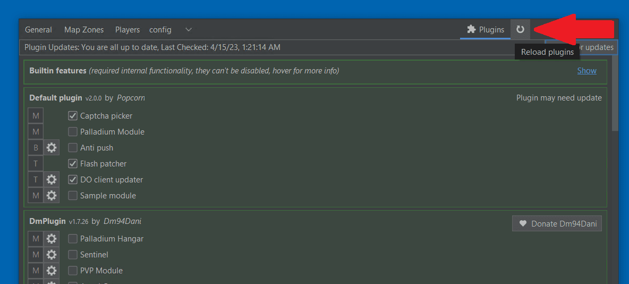Viewport: 629px width, 284px height.
Task: Click the B badge next to Anti push
Action: click(36, 148)
